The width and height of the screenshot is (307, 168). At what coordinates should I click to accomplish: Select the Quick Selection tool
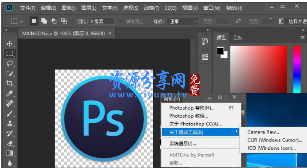tap(9, 74)
